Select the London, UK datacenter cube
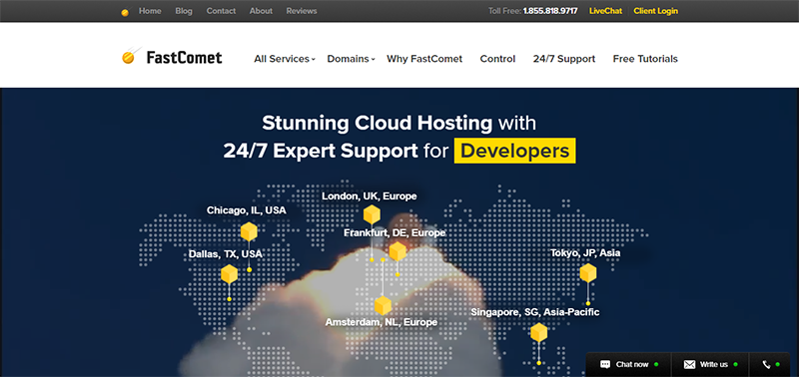Viewport: 799px width, 377px height. click(372, 214)
